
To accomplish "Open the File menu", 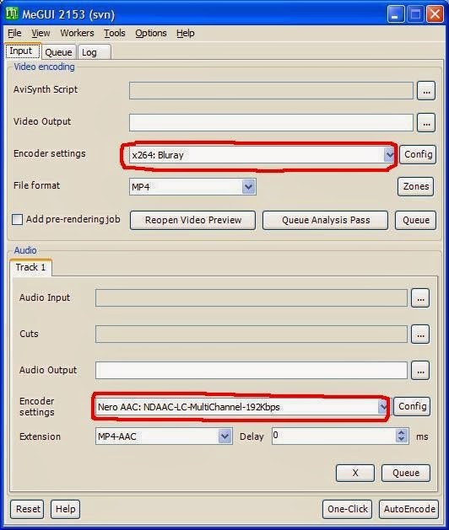I will click(14, 33).
